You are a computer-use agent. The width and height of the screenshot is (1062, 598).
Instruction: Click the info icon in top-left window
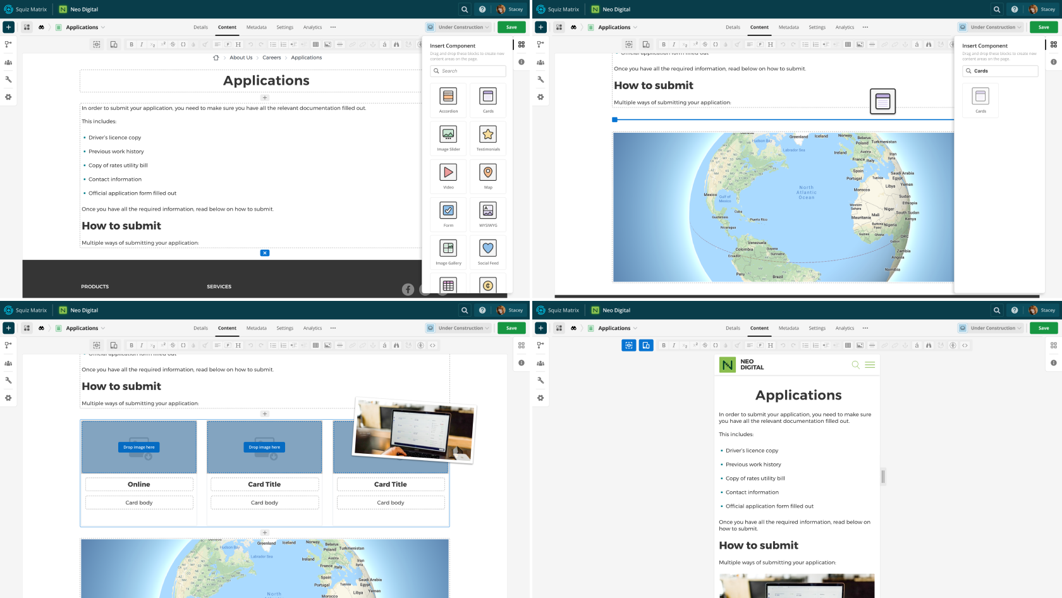[522, 62]
